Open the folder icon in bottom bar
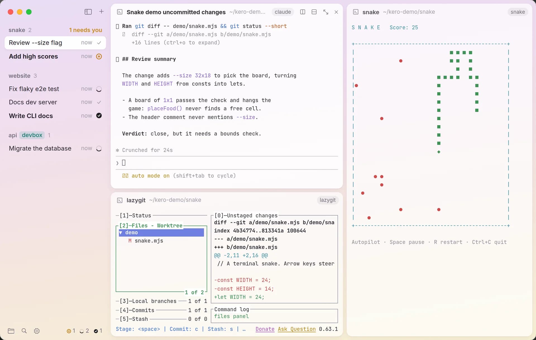The width and height of the screenshot is (536, 340). [11, 331]
